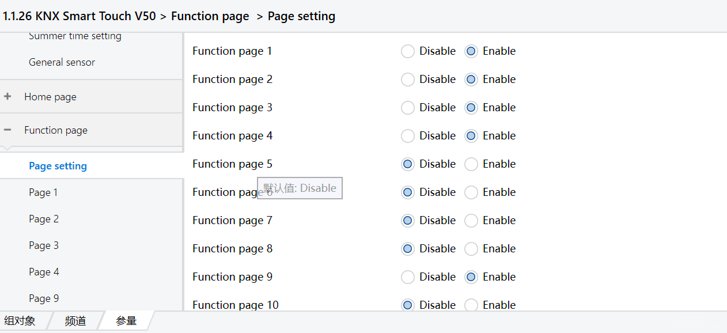Expand the Home page tree section

7,97
